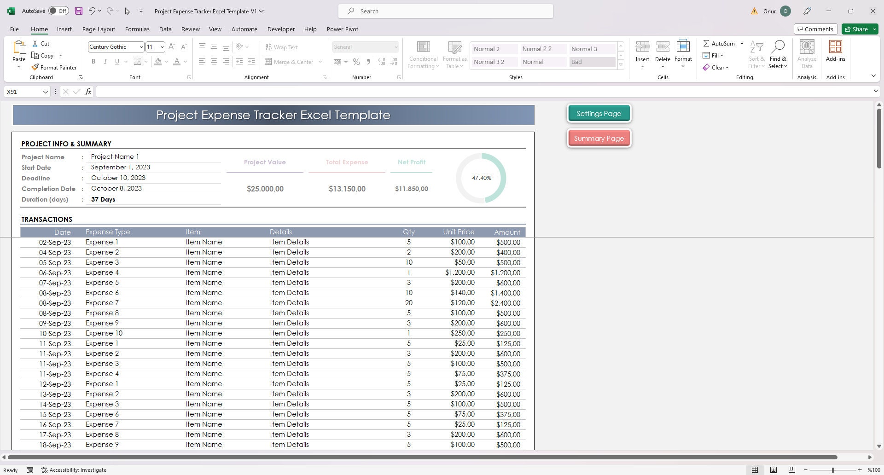Open the General number format dropdown
Image resolution: width=884 pixels, height=475 pixels.
396,46
